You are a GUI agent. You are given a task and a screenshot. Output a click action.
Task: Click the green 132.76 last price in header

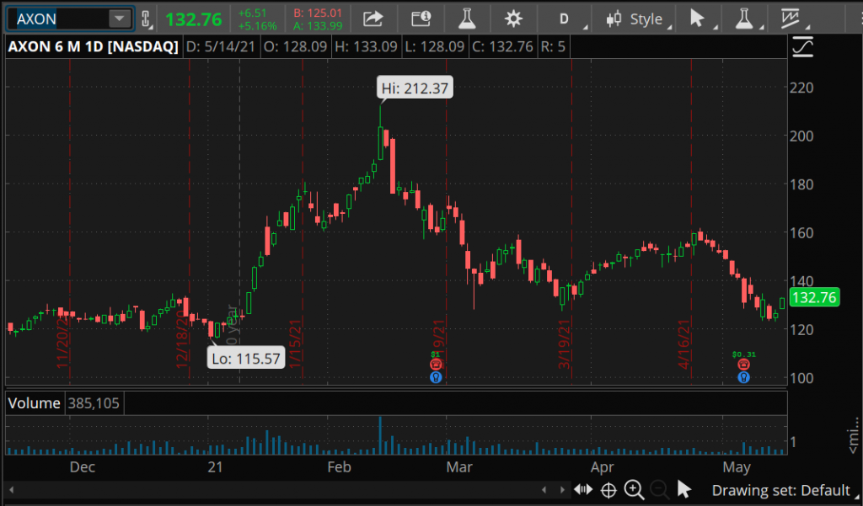click(x=194, y=19)
